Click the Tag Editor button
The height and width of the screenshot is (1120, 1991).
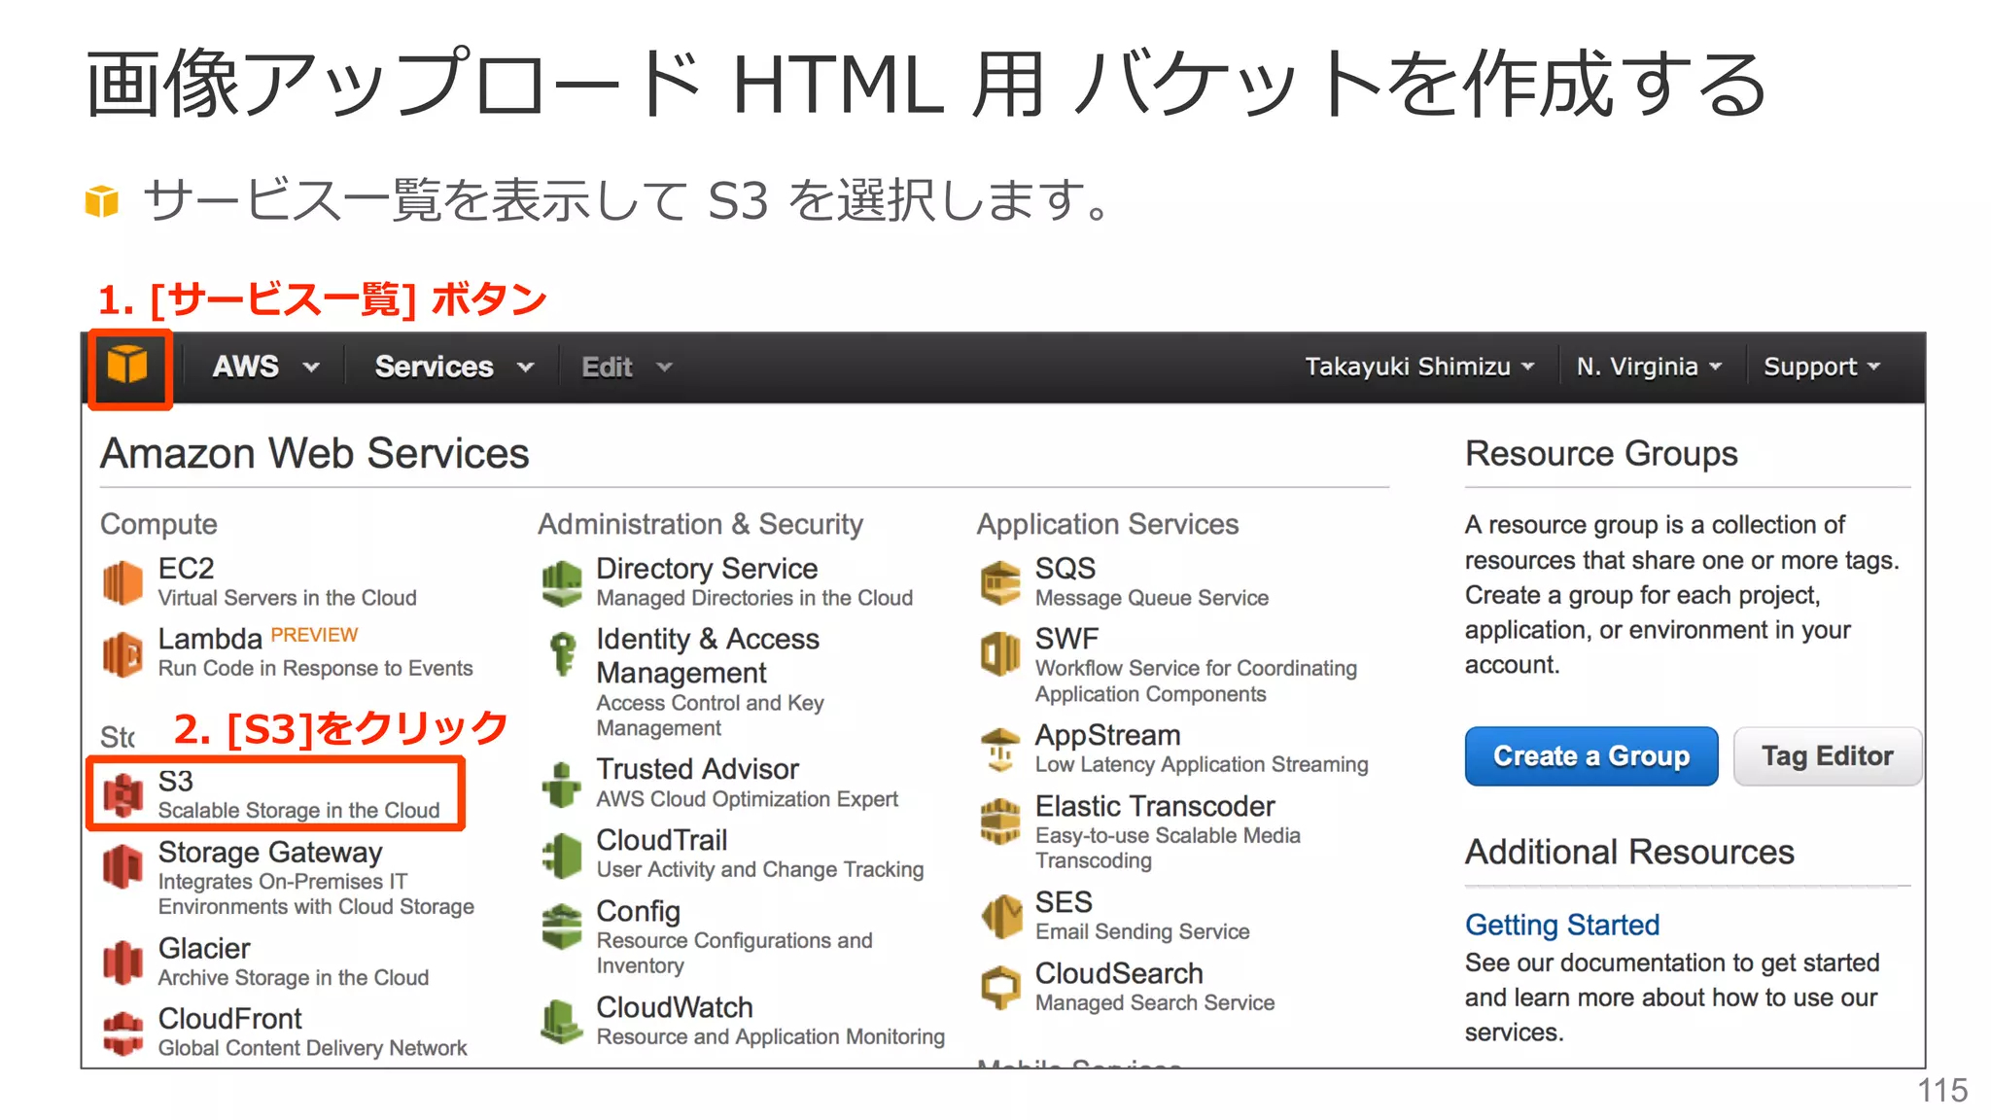(1827, 755)
